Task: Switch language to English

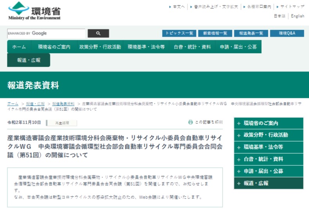Action: pyautogui.click(x=298, y=16)
